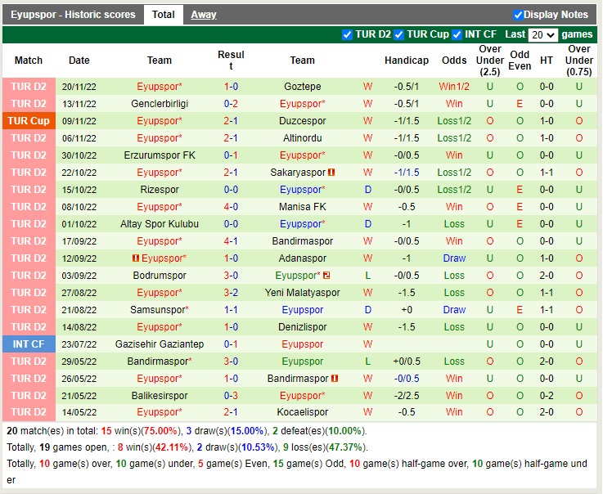Toggle the Display Notes checkbox

tap(518, 15)
